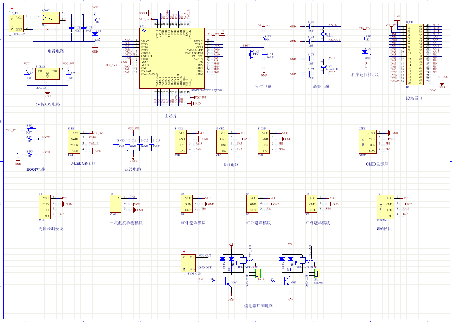Screen dimensions: 452x322
Task: Click the NRST net label in reset circuit
Action: point(247,46)
